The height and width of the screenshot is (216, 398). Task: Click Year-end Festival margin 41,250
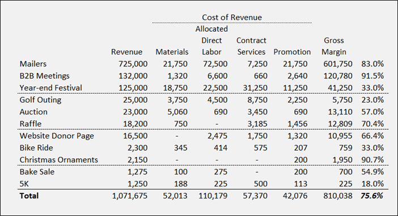pyautogui.click(x=340, y=87)
